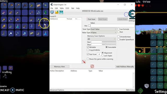
Task: Click the Cheat Engine title bar logo
Action: (x=52, y=5)
